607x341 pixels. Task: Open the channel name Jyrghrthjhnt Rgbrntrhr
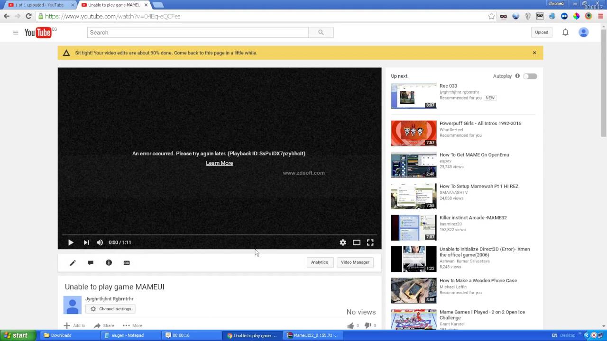point(109,299)
